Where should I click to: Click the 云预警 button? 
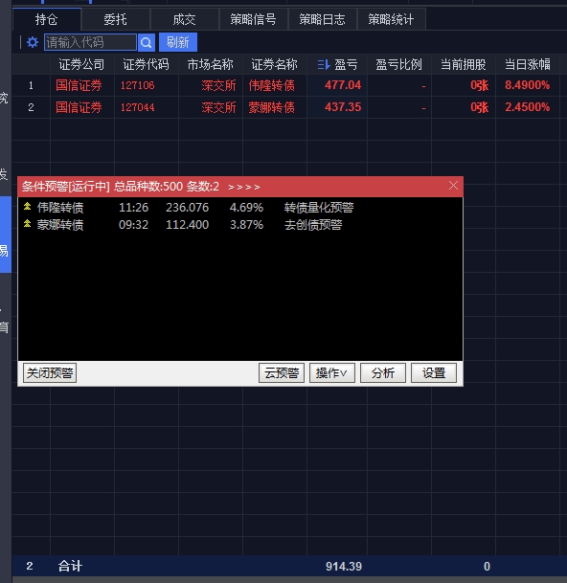(282, 373)
